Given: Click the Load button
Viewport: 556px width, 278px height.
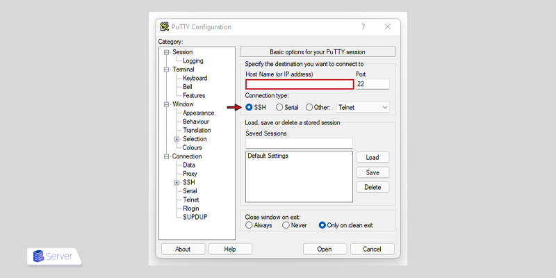Looking at the screenshot, I should pyautogui.click(x=373, y=157).
